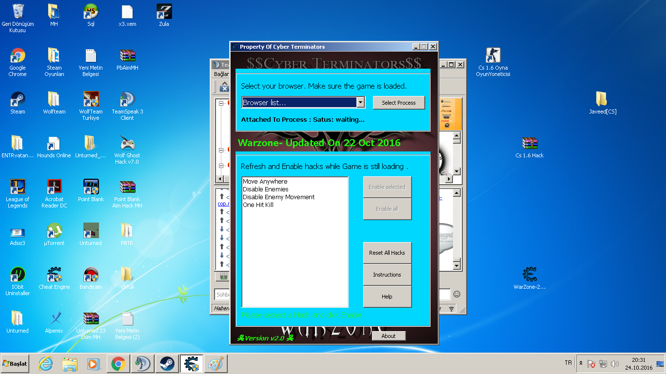Click the down scroll arrow in TeamSpeak chat pane
The image size is (666, 374).
[x=457, y=266]
